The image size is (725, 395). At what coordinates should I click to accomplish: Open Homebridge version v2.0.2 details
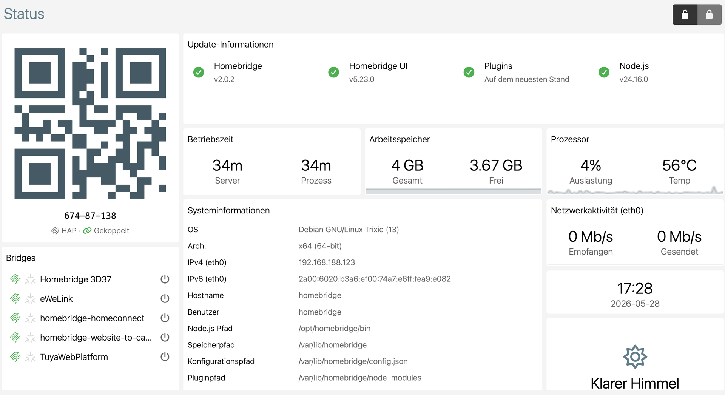click(x=224, y=79)
